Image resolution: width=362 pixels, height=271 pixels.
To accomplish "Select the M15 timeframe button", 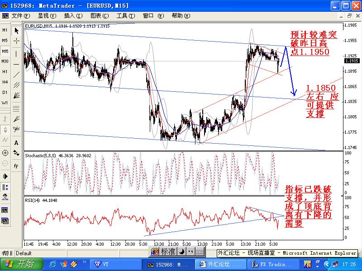I will click(5, 51).
